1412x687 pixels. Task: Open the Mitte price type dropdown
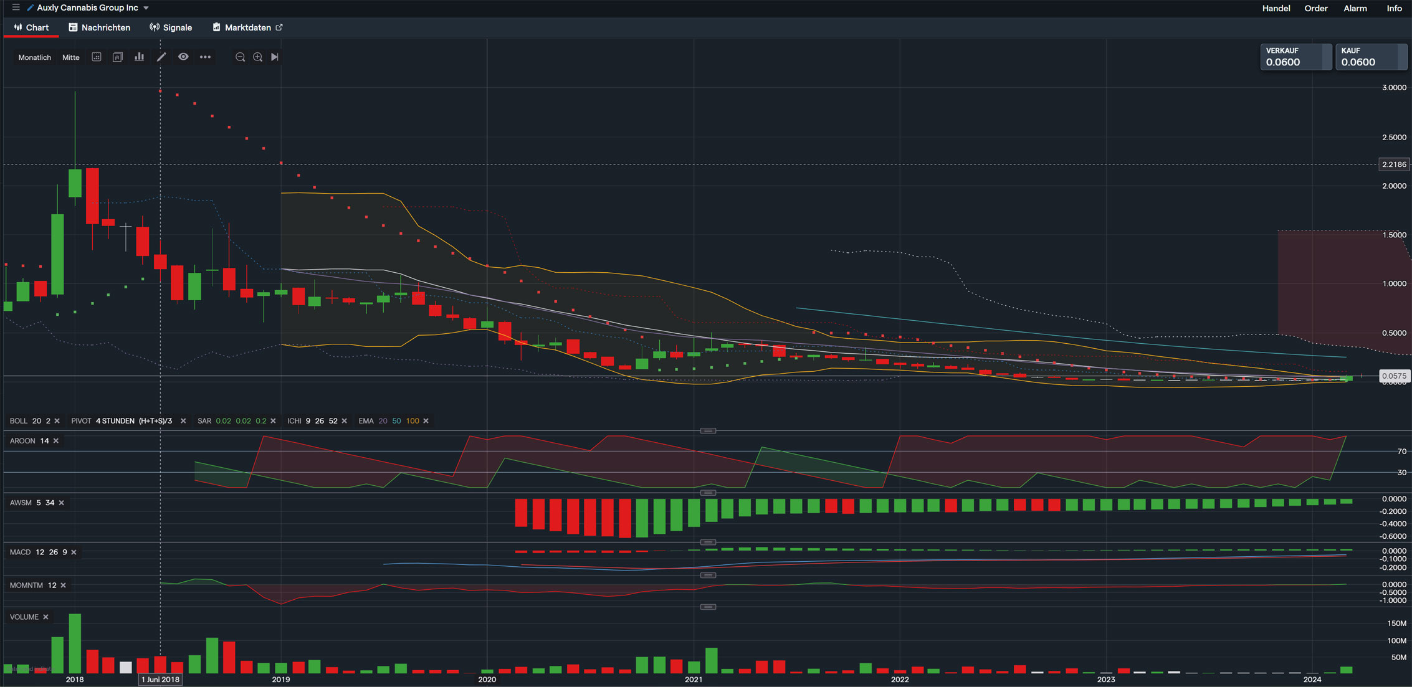coord(71,57)
